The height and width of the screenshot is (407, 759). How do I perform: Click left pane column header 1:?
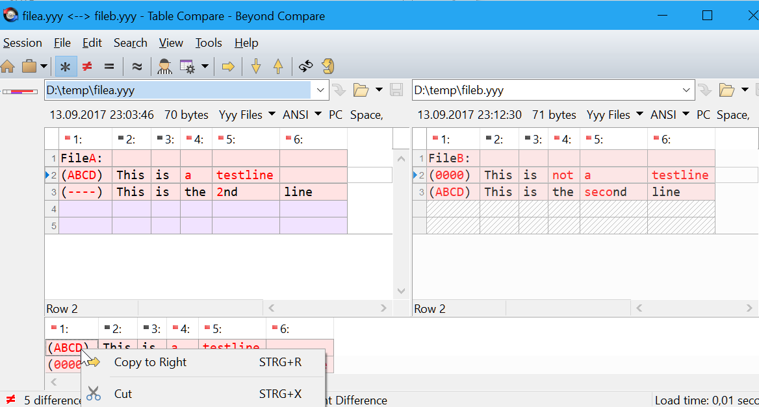(x=86, y=139)
